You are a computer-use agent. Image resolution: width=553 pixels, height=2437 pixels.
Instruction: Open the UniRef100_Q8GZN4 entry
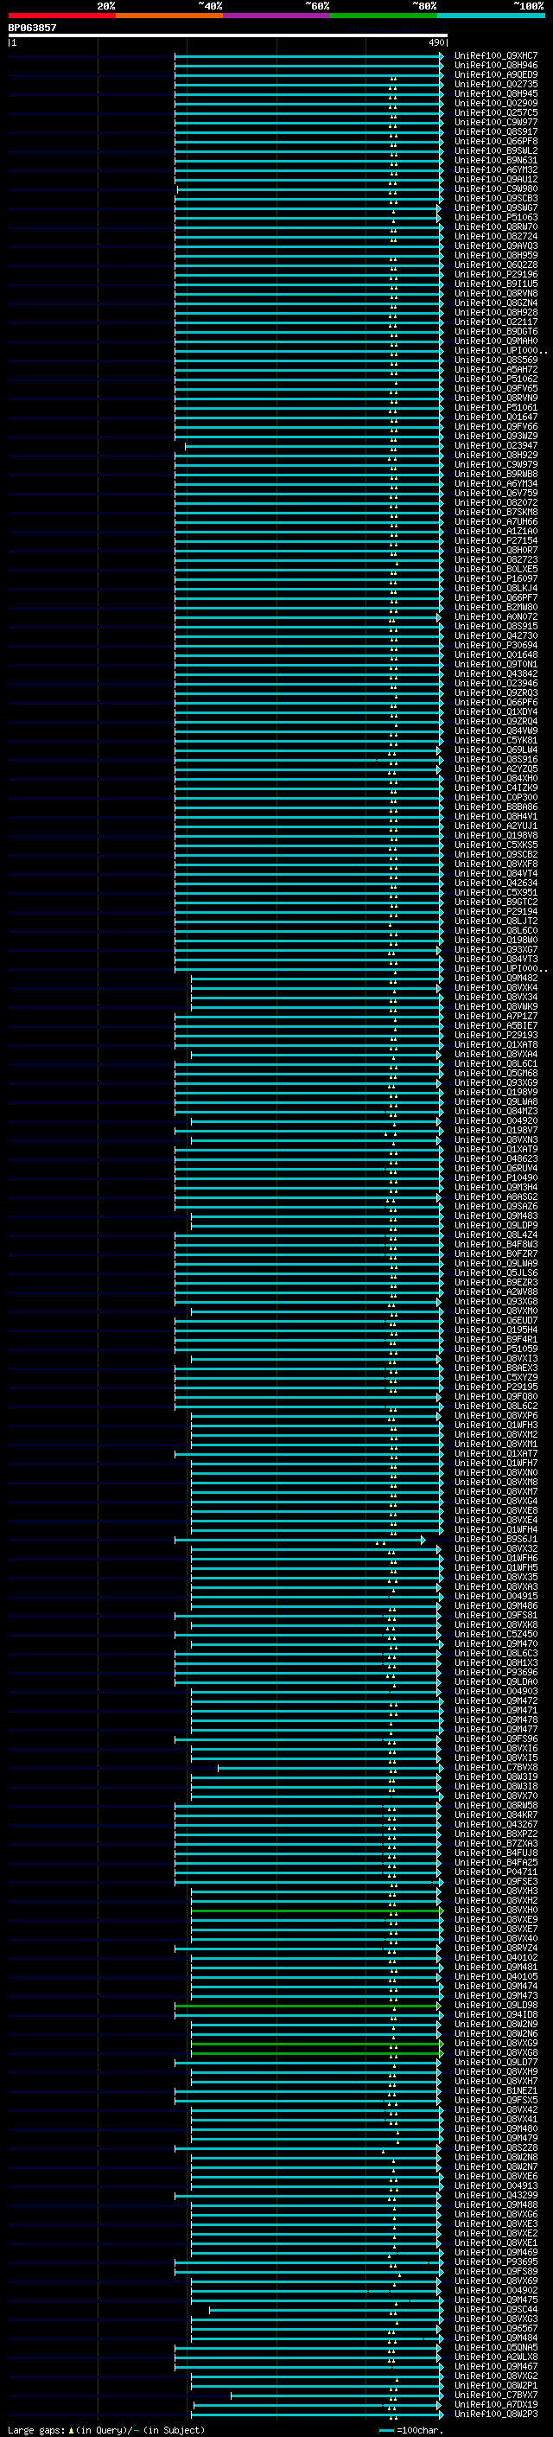pyautogui.click(x=495, y=303)
